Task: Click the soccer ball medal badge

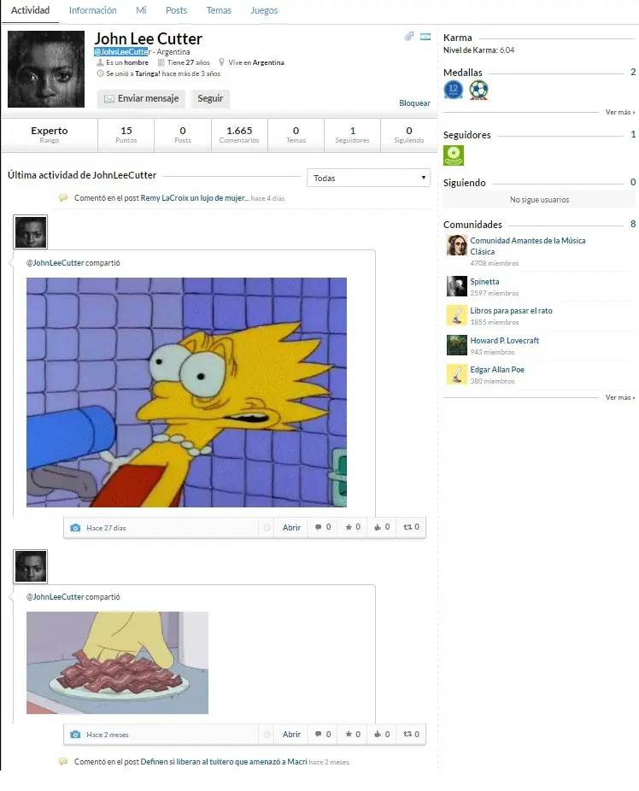Action: 478,90
